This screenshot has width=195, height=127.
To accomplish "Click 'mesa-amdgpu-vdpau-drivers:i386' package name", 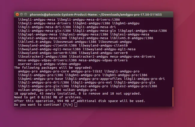I will click(x=47, y=60).
